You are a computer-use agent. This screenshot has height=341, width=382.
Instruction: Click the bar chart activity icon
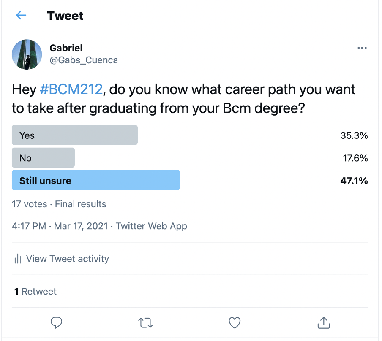click(x=18, y=259)
